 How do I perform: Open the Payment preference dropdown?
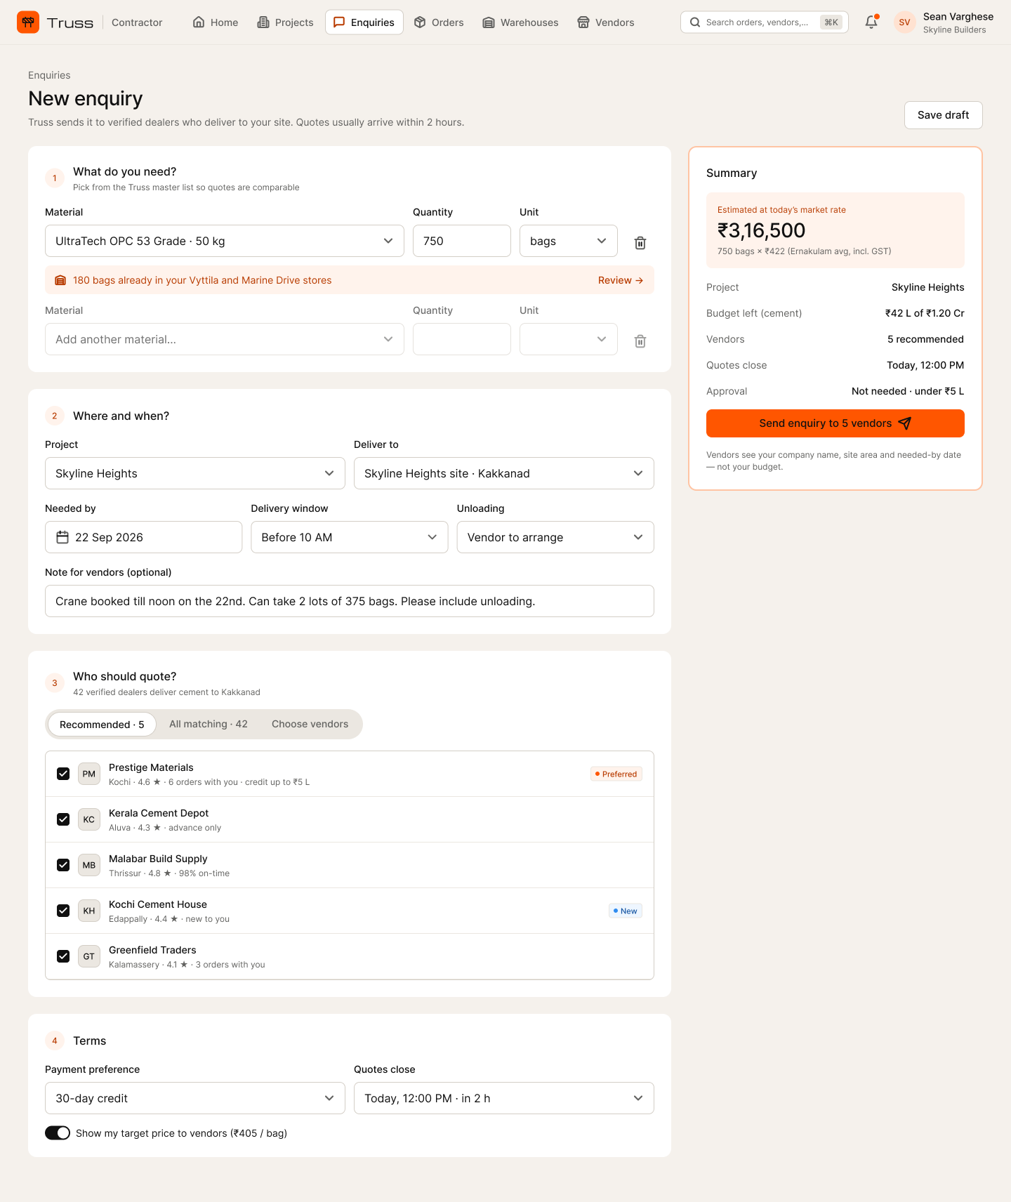(195, 1098)
